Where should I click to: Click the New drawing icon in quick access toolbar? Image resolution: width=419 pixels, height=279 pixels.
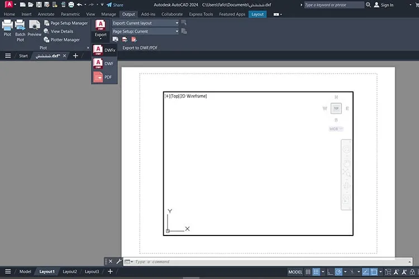pyautogui.click(x=23, y=5)
